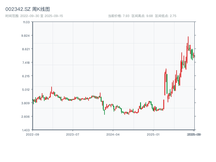Click the y-axis value 2.606
216x162 pixels.
click(25, 117)
